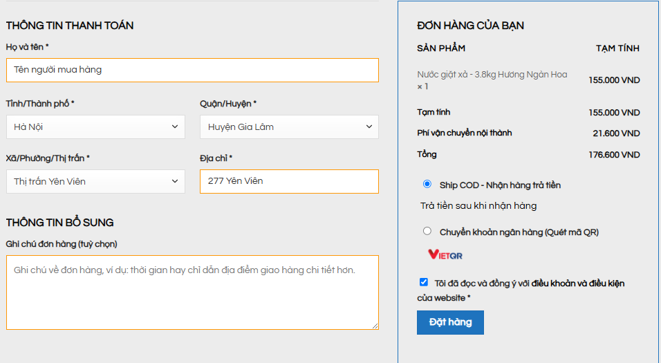Click the chevron arrow of Hà Nội select

(x=174, y=127)
